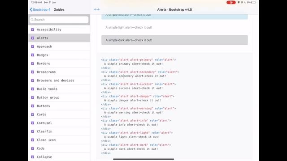Open the Buttons guide
This screenshot has height=161, width=287.
click(x=59, y=106)
